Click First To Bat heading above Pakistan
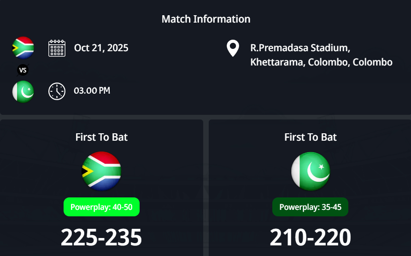The height and width of the screenshot is (256, 411). pos(311,137)
